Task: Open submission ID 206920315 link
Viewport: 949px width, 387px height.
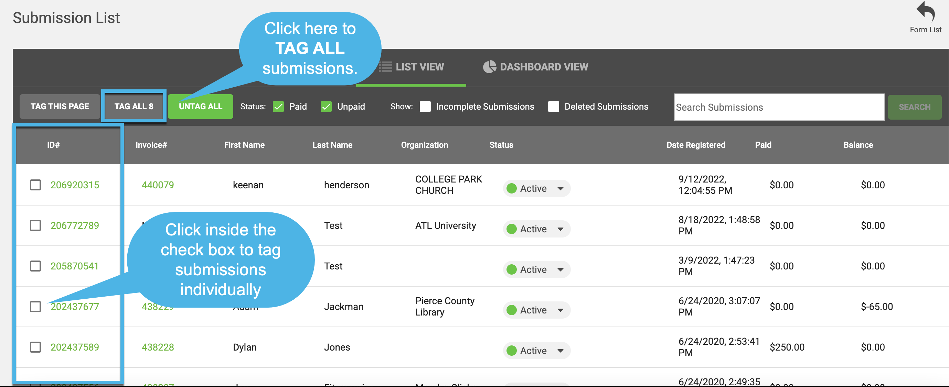Action: coord(75,185)
